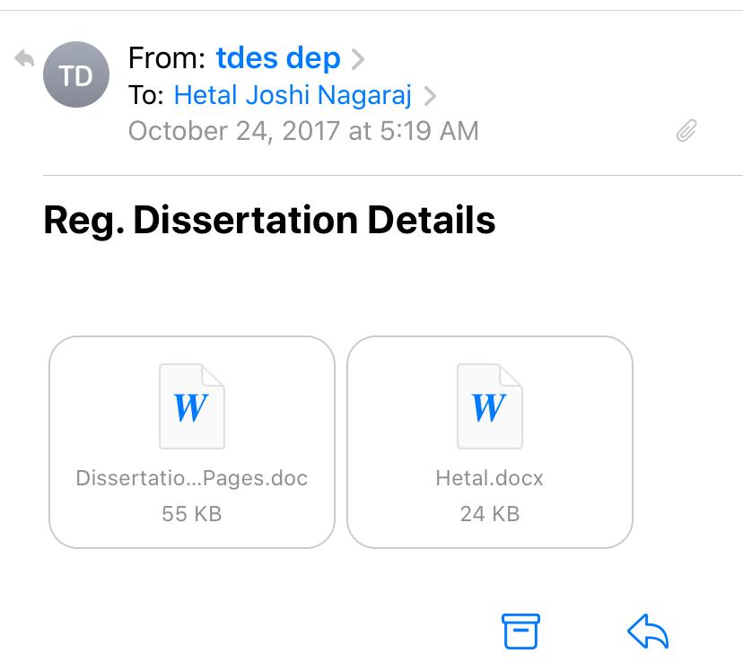Tap the October 24, 2017 date line
Image resolution: width=743 pixels, height=671 pixels.
tap(303, 131)
